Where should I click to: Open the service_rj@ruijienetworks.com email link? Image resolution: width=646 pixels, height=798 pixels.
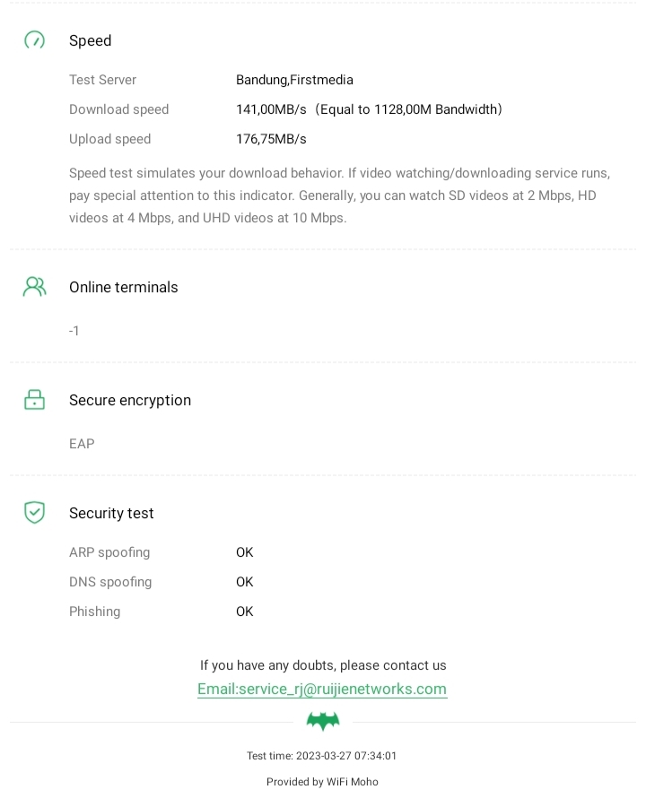click(322, 689)
